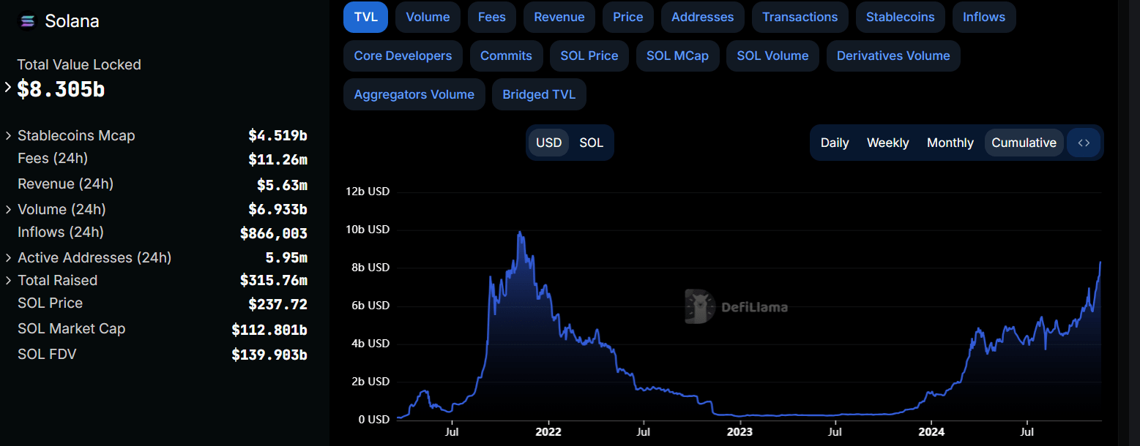Click the Solana logo icon

[28, 21]
